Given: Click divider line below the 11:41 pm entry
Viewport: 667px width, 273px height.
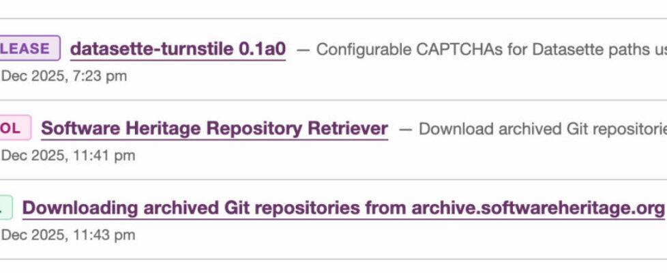Looking at the screenshot, I should click(333, 179).
